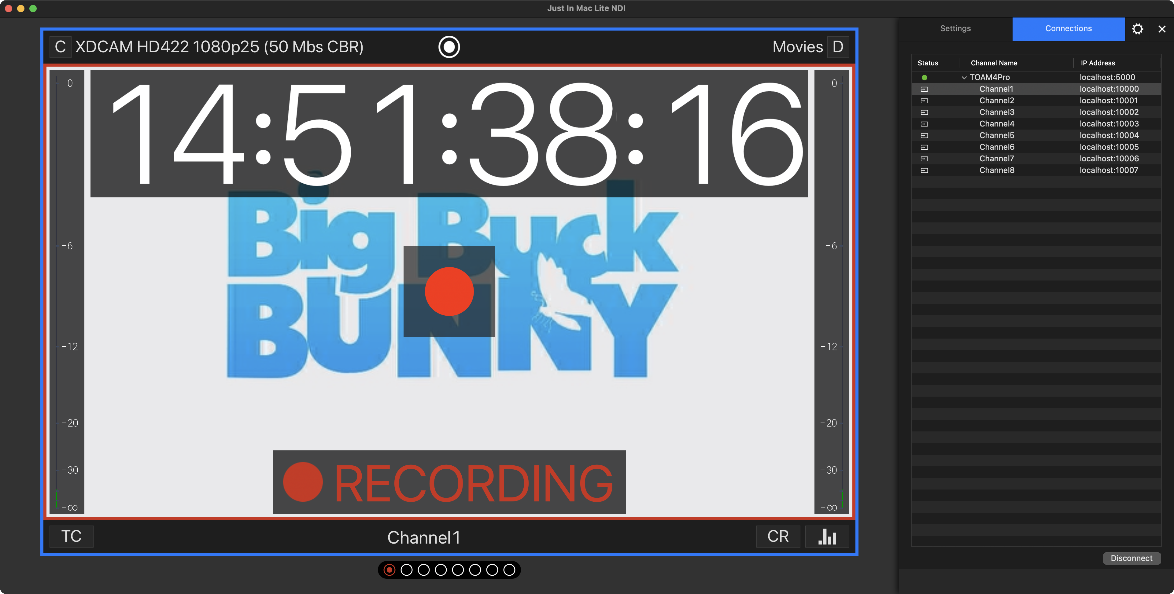
Task: Click the green zoom window button
Action: coord(33,9)
